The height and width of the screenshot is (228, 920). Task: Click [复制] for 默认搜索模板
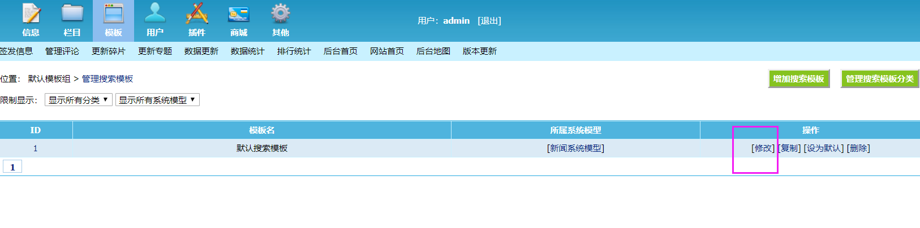tap(789, 148)
